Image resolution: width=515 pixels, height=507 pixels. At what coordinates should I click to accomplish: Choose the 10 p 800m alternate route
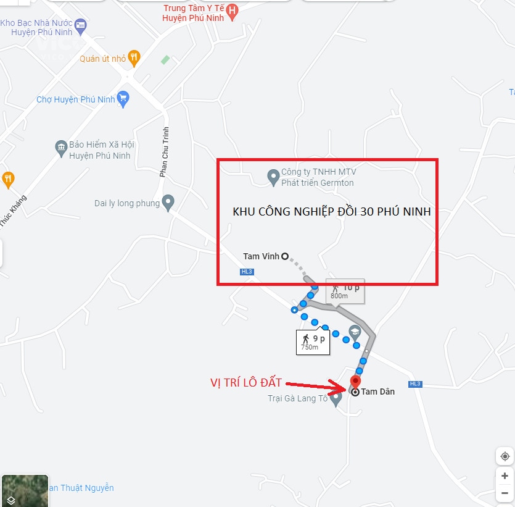[x=345, y=291]
